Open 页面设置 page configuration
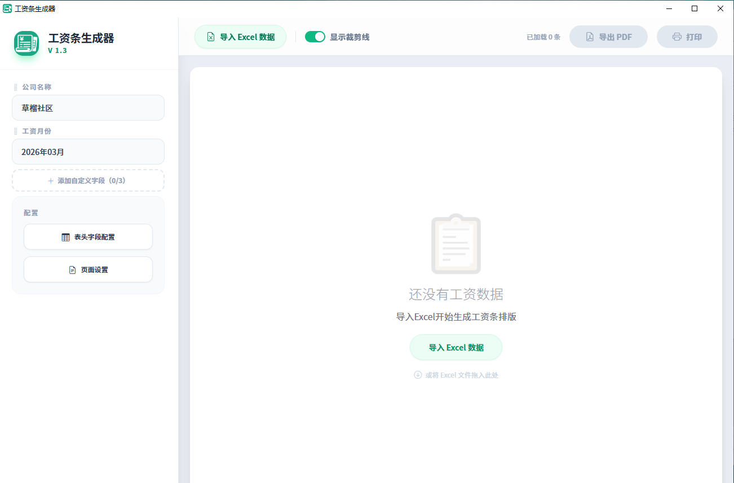Viewport: 734px width, 483px height. 88,270
